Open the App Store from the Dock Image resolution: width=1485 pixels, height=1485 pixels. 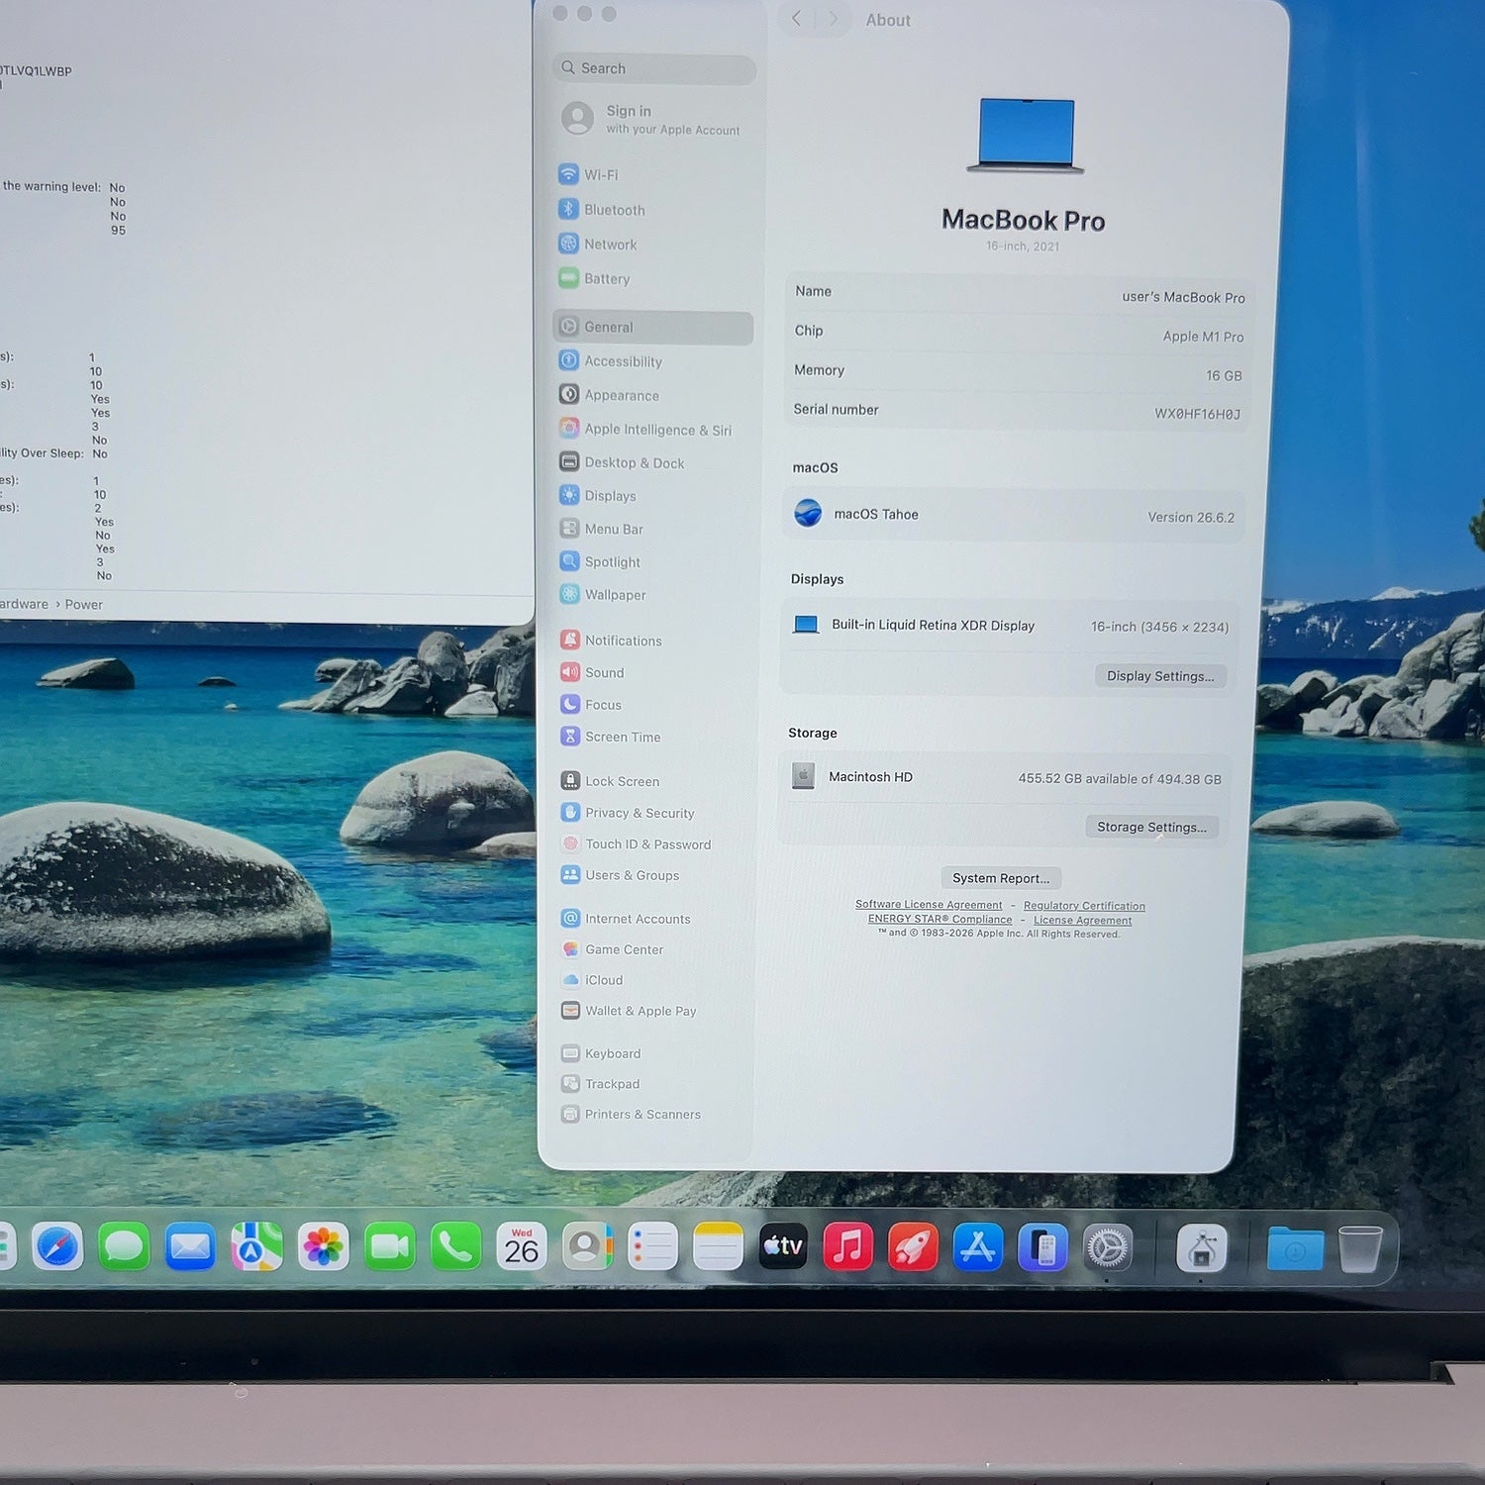click(x=978, y=1246)
